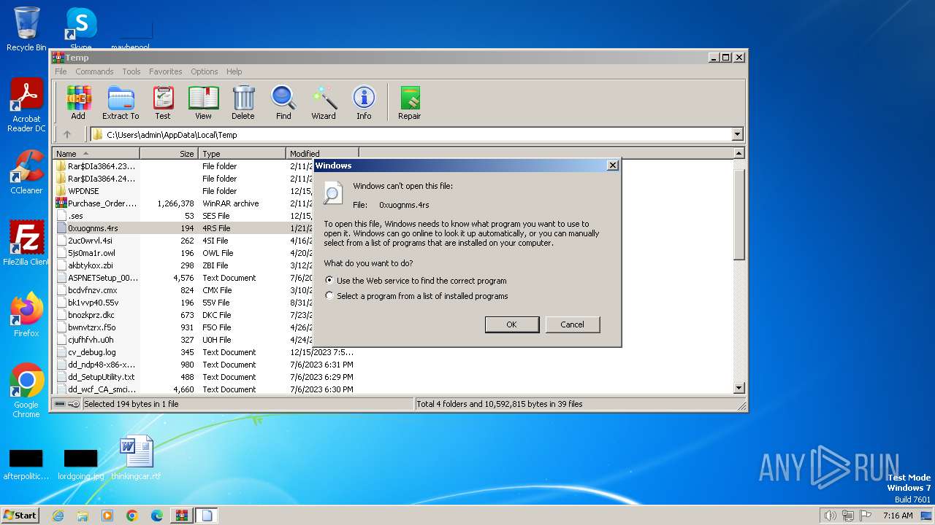935x525 pixels.
Task: Click file list scrollbar down arrow
Action: click(739, 388)
